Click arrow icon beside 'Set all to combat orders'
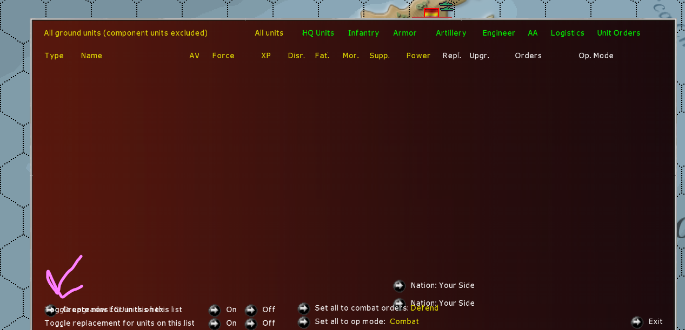The image size is (685, 330). point(303,308)
